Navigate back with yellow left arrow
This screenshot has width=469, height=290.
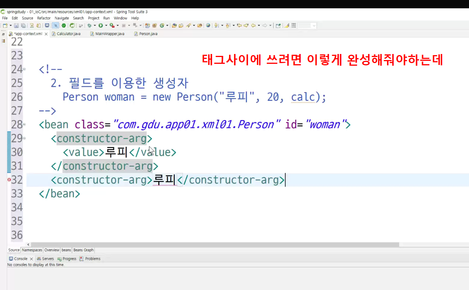[x=253, y=26]
